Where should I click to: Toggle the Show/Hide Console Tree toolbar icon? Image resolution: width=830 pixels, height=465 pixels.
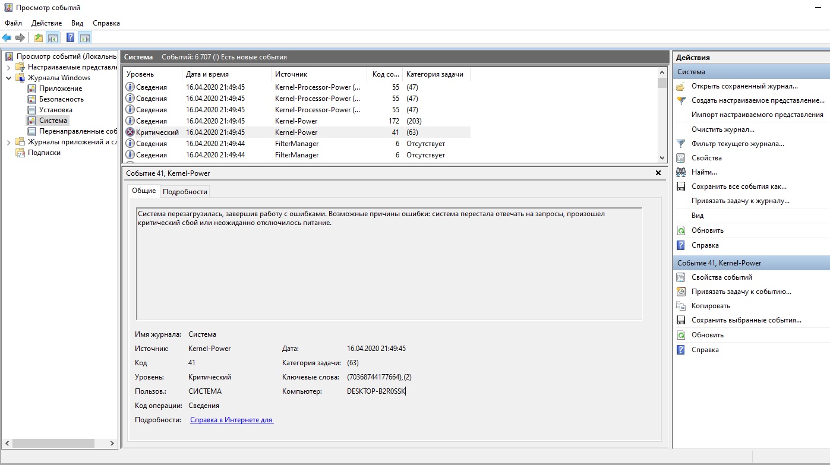pyautogui.click(x=53, y=38)
